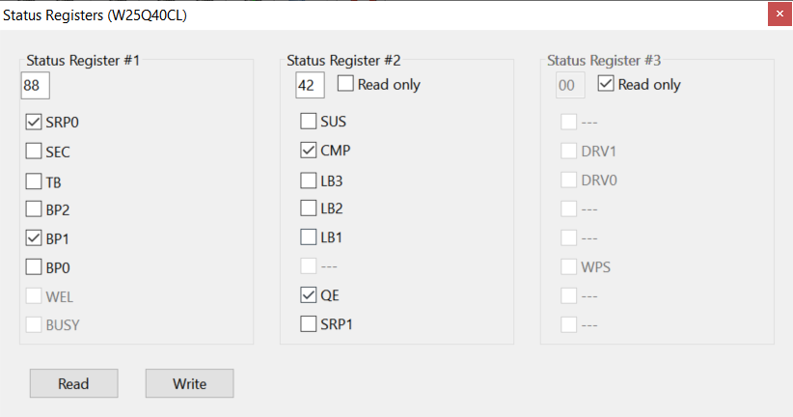Uncheck the SRP0 checkbox
793x417 pixels.
coord(34,123)
